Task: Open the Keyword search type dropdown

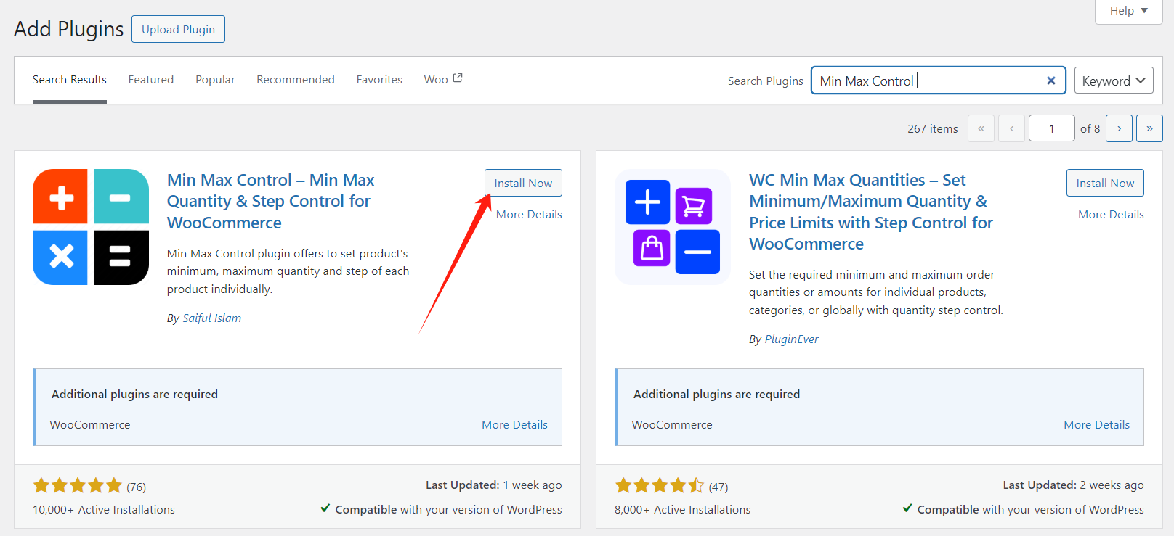Action: [x=1113, y=81]
